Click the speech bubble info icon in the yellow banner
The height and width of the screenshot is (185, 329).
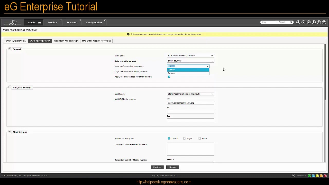pyautogui.click(x=128, y=34)
